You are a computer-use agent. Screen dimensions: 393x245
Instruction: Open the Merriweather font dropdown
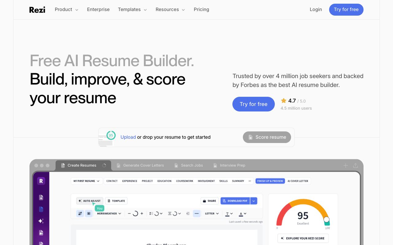pyautogui.click(x=109, y=213)
